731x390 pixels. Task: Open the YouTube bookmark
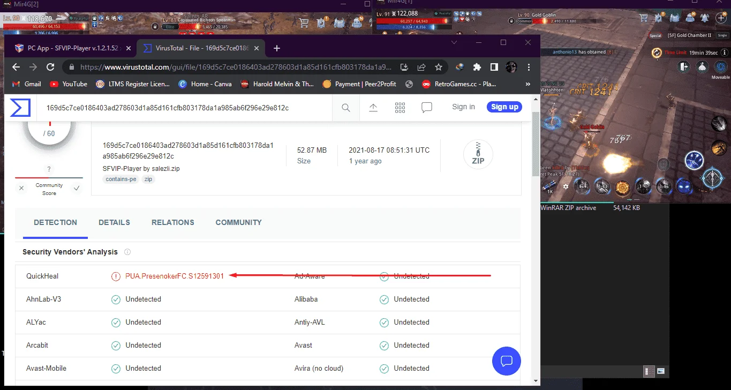[x=69, y=84]
